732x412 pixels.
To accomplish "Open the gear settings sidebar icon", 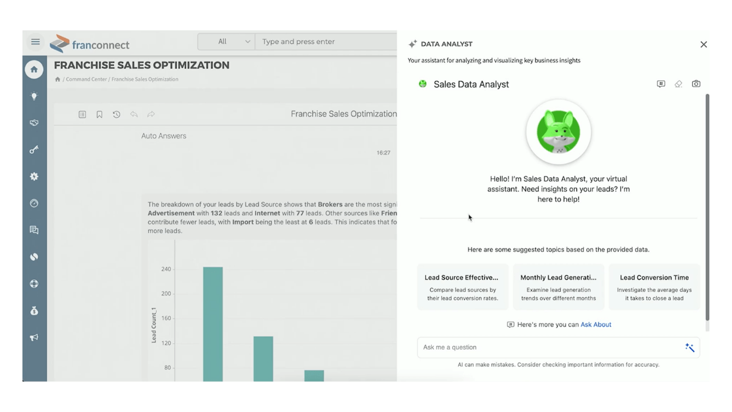I will (x=34, y=176).
